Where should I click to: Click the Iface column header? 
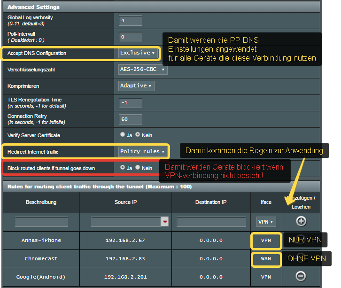266,202
